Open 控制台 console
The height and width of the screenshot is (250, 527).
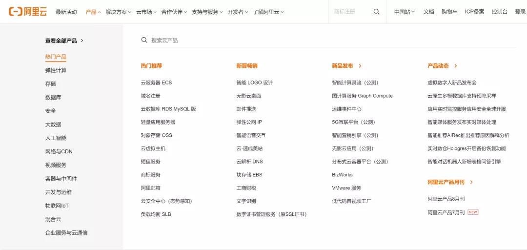[x=500, y=12]
